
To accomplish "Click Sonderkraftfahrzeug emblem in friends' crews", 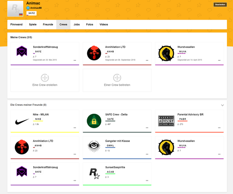I will (x=22, y=172).
